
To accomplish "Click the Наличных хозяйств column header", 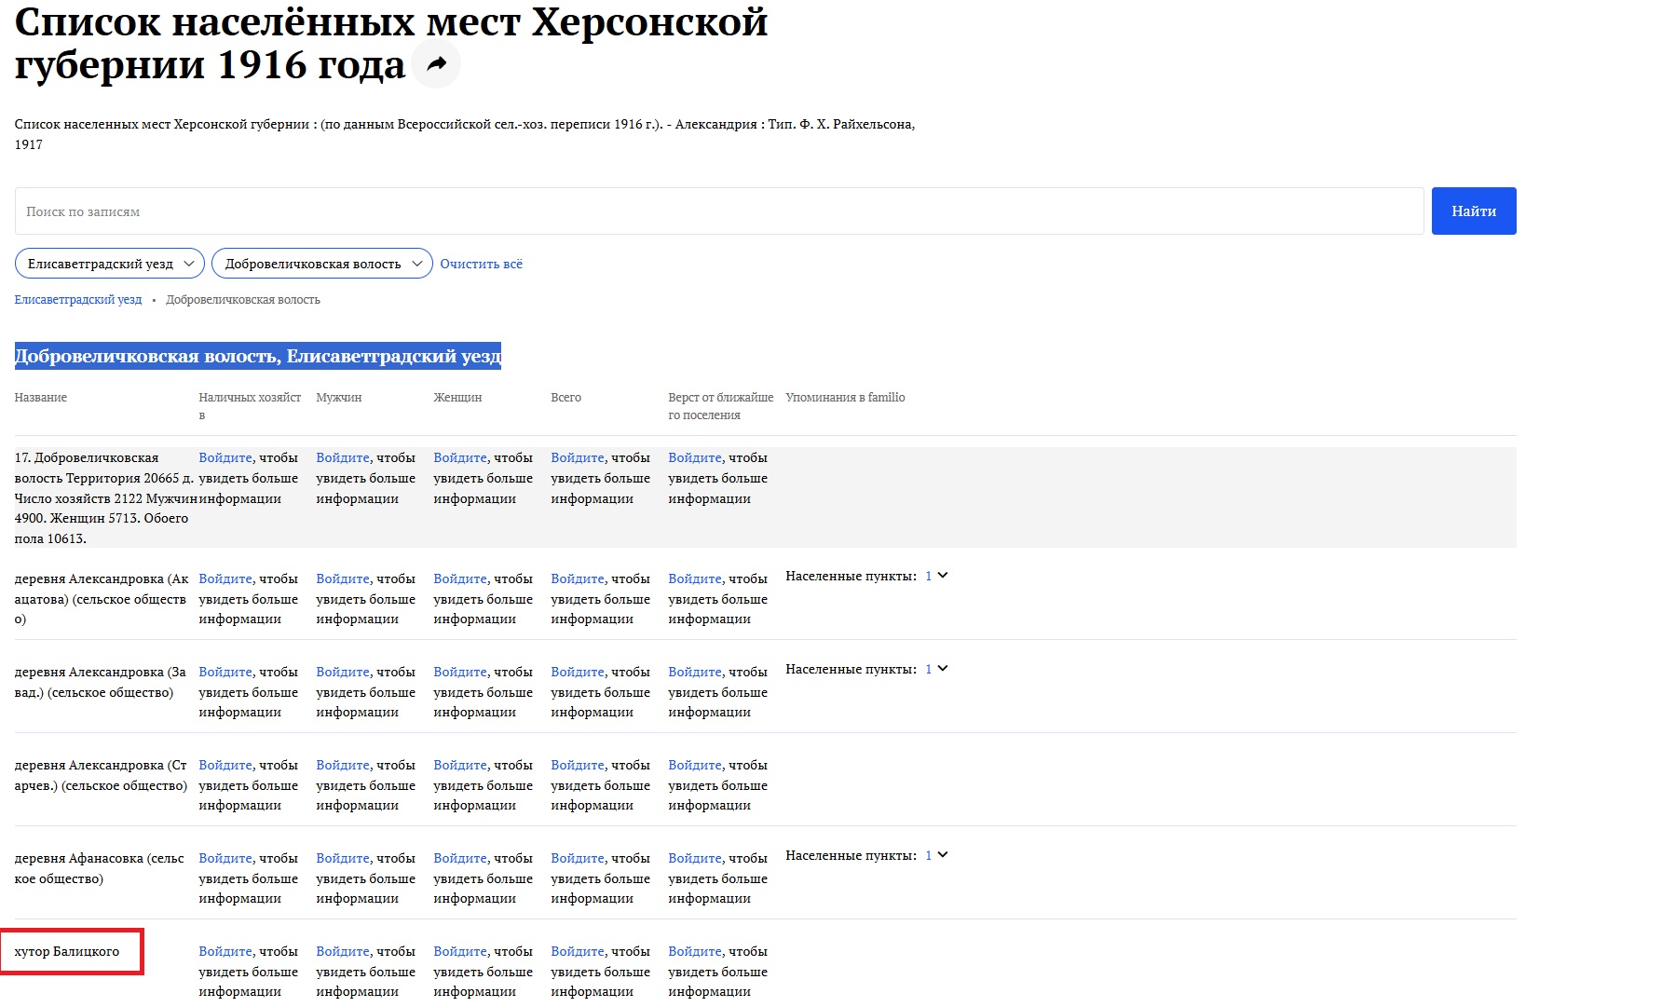I will point(250,406).
